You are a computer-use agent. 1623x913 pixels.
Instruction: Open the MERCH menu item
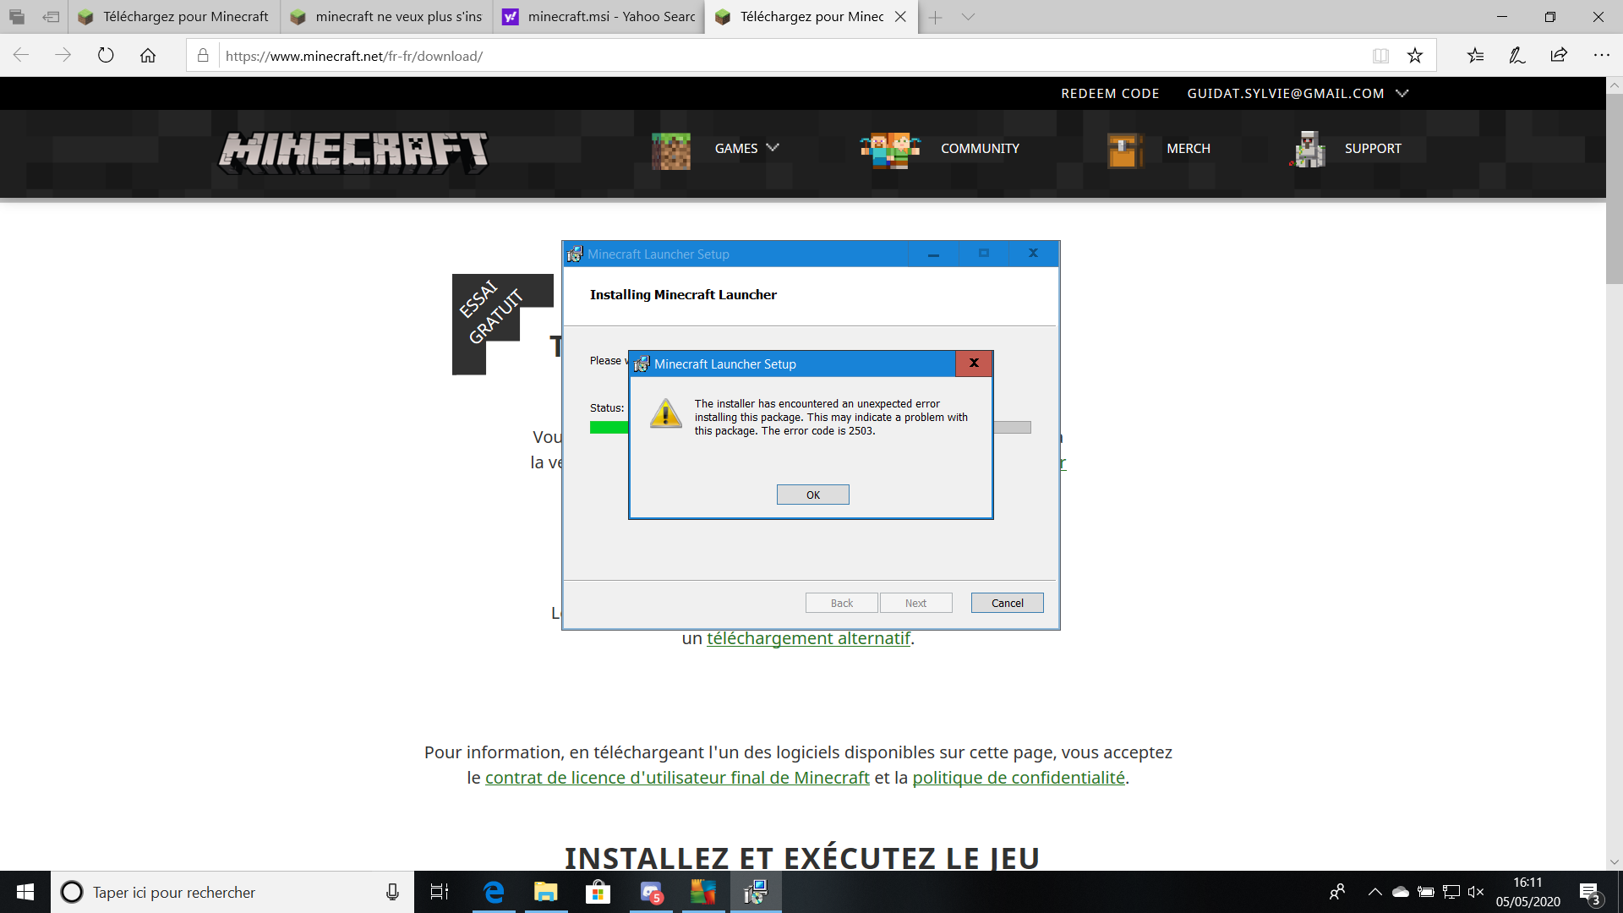point(1189,148)
